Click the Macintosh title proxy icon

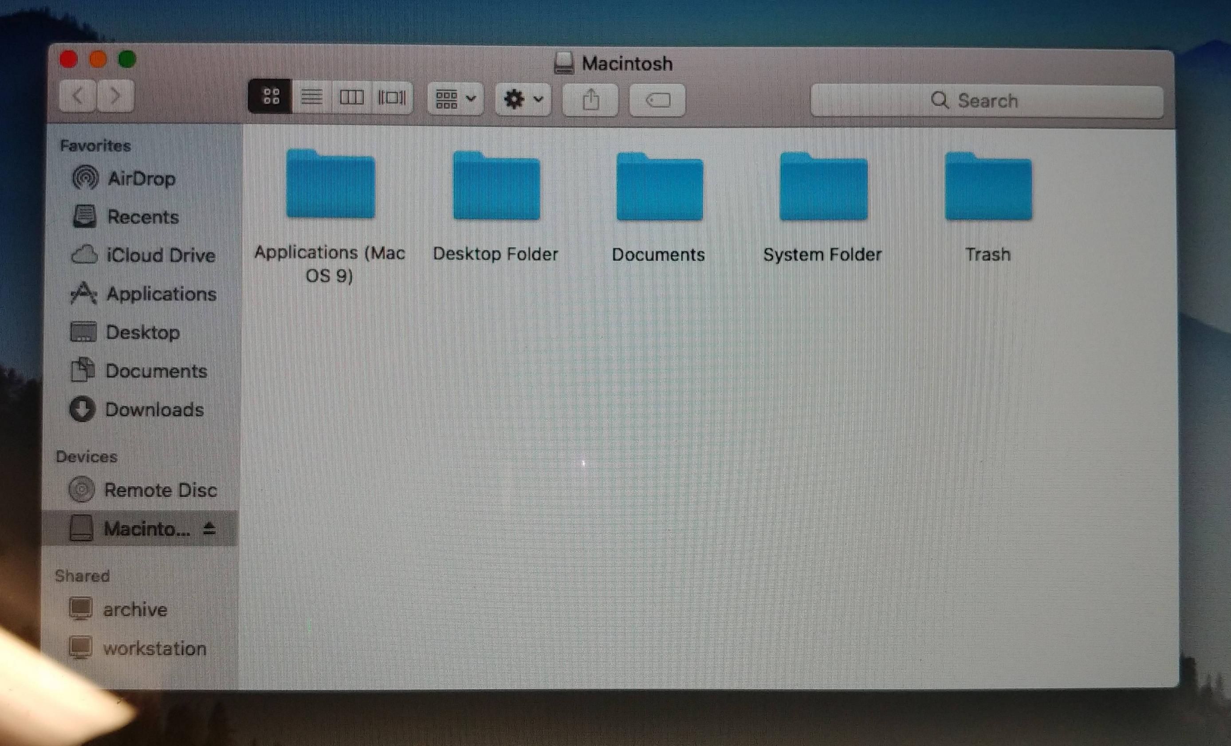tap(564, 63)
